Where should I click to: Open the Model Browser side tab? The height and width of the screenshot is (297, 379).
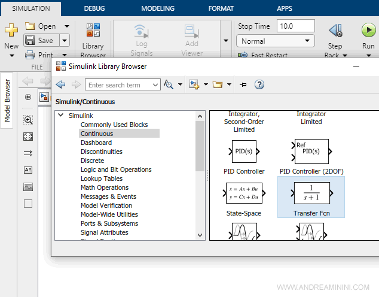(7, 100)
